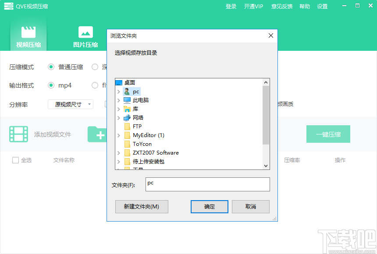Click the QVE logo icon

[x=8, y=6]
